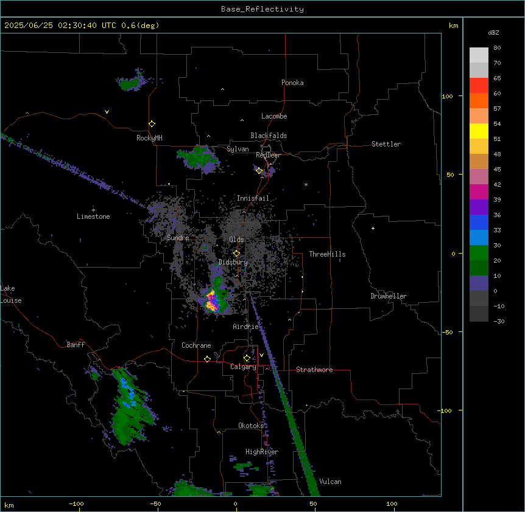Image resolution: width=525 pixels, height=512 pixels.
Task: Click the intense storm cell north of Airdrie
Action: point(213,301)
